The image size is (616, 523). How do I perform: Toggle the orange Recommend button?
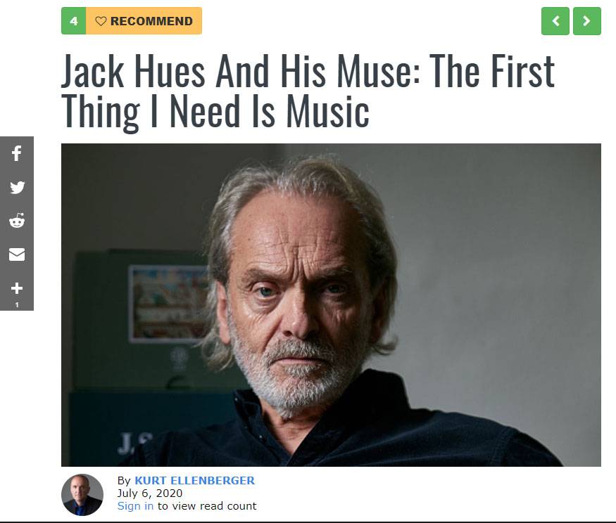coord(144,21)
